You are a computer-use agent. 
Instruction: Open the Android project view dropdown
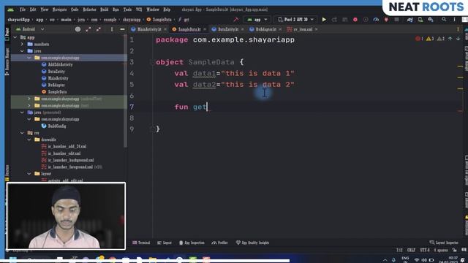click(30, 29)
